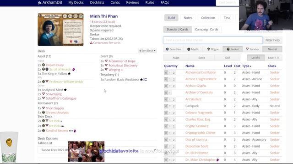Set Archive of Conduits quantity to 1
The height and width of the screenshot is (164, 293).
(x=170, y=92)
